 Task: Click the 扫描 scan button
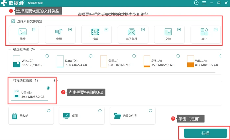click(205, 133)
